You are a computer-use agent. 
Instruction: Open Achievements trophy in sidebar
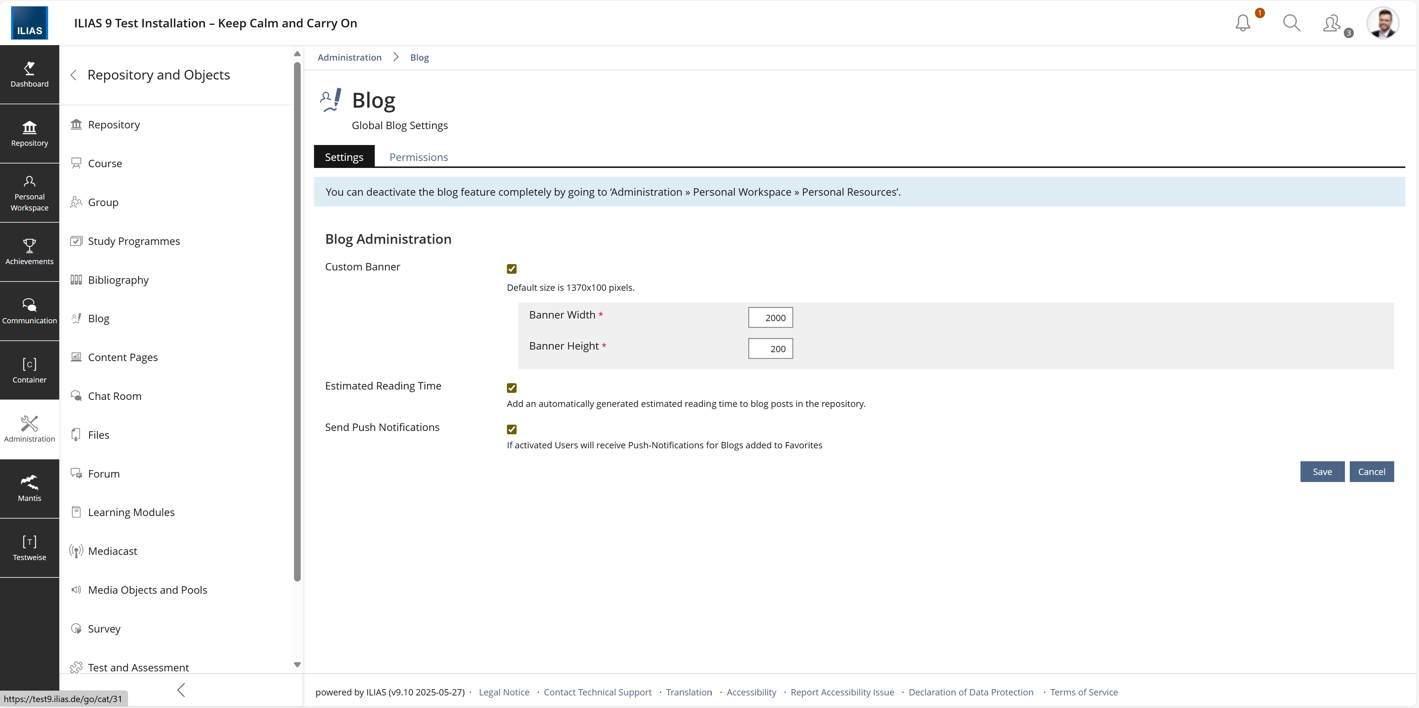coord(29,252)
